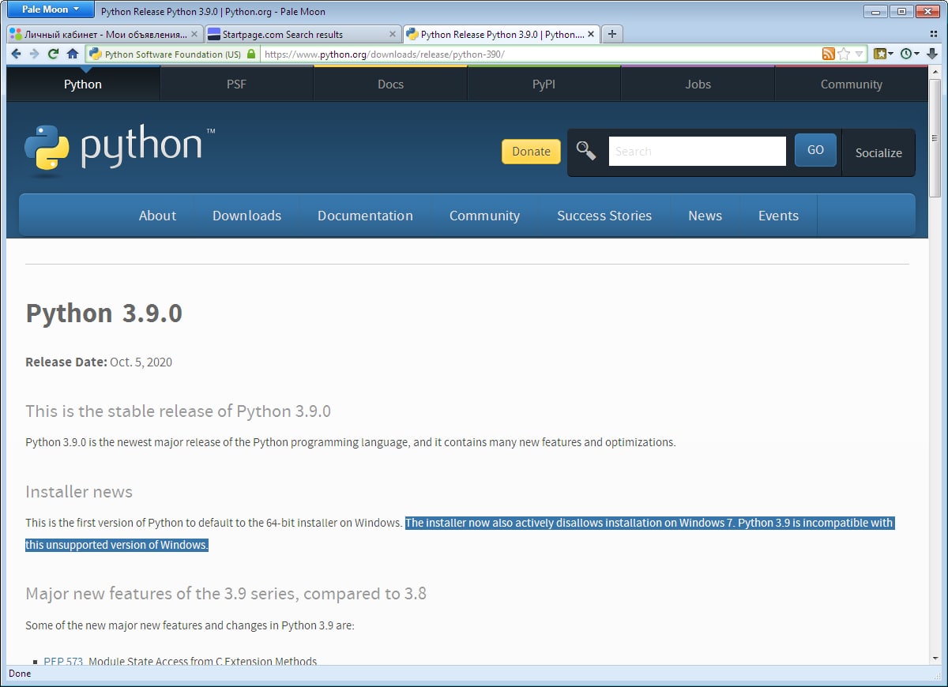Reload the current page

point(54,54)
